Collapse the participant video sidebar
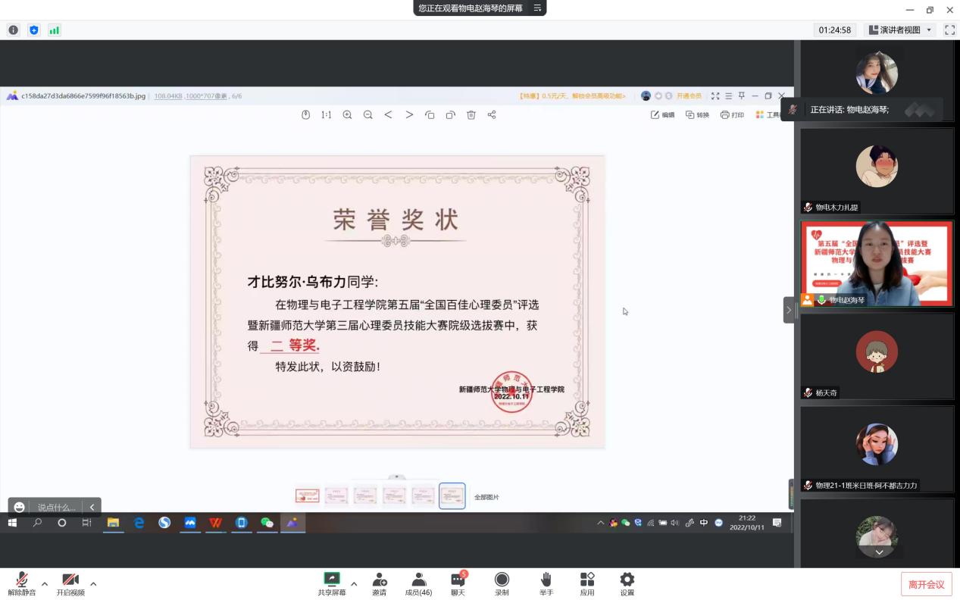This screenshot has height=600, width=960. [788, 310]
